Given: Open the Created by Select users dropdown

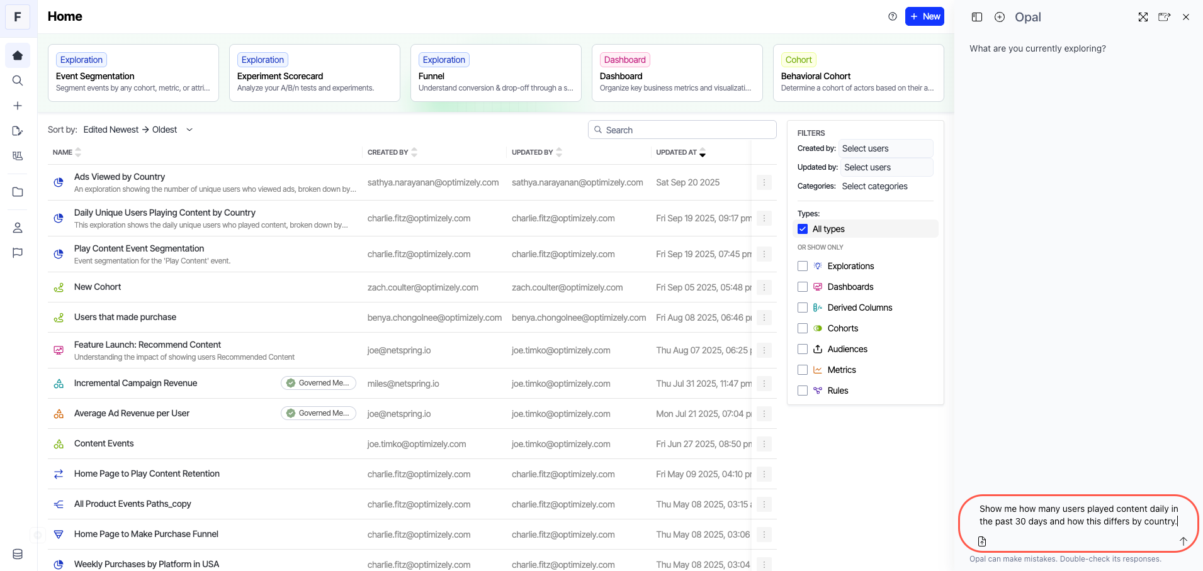Looking at the screenshot, I should (886, 148).
